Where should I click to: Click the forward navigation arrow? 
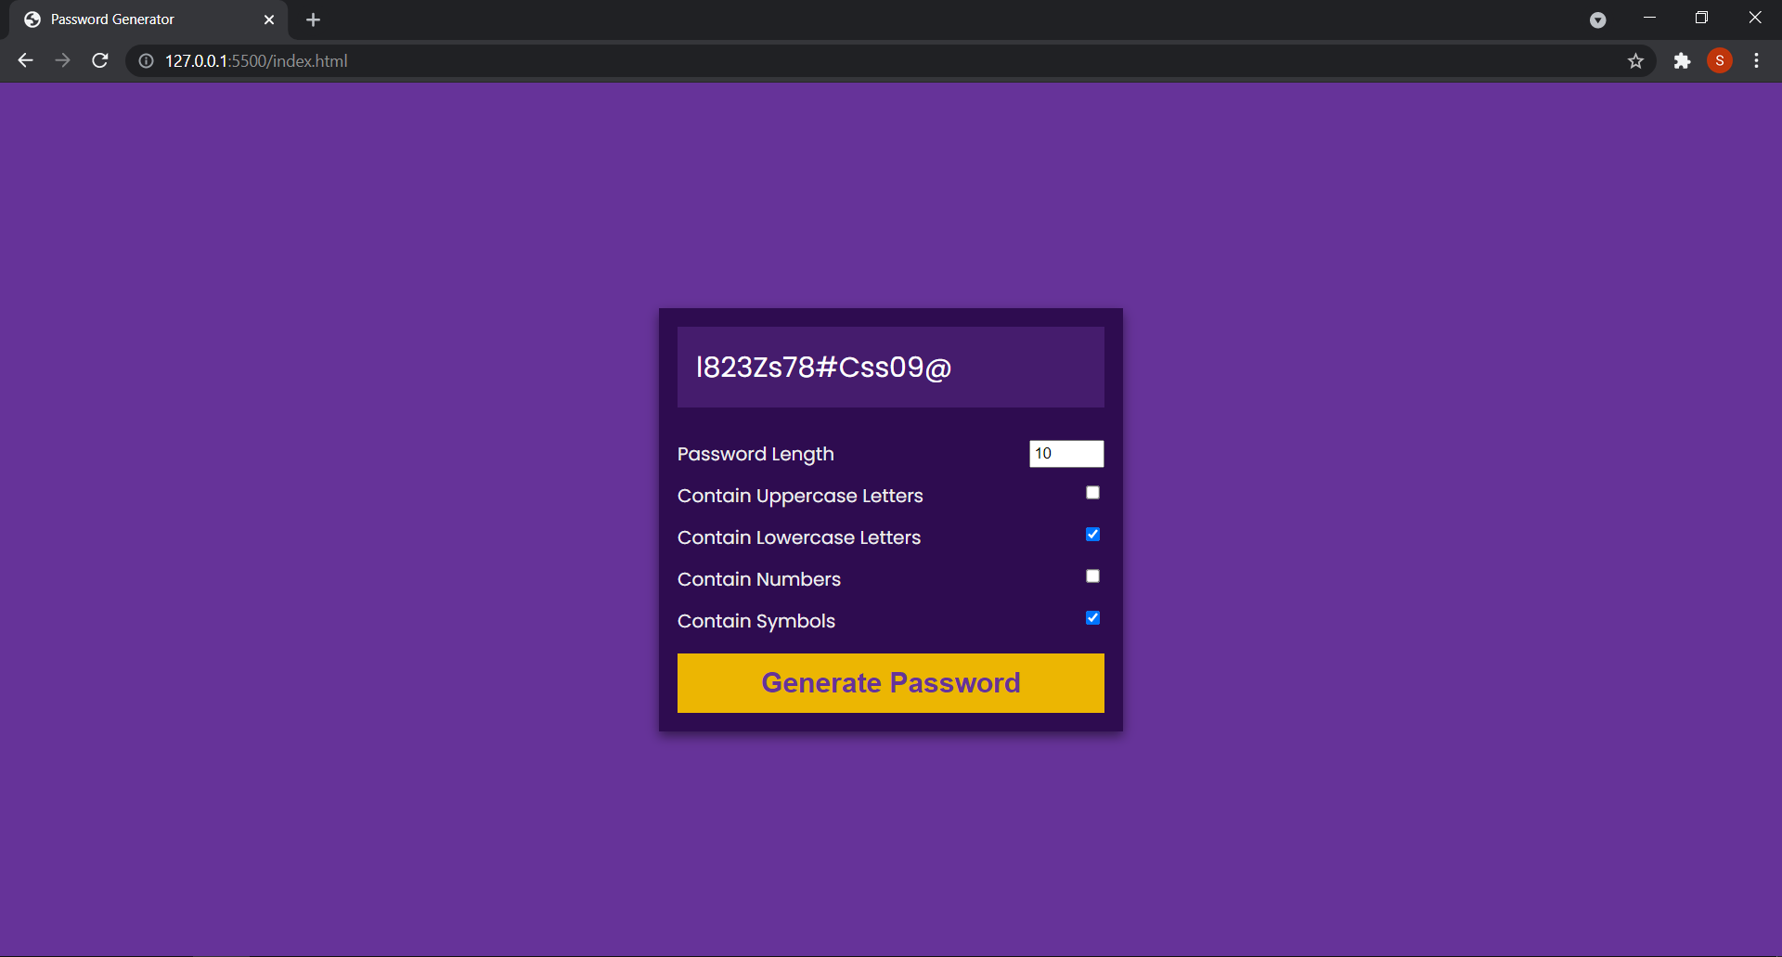pos(62,60)
